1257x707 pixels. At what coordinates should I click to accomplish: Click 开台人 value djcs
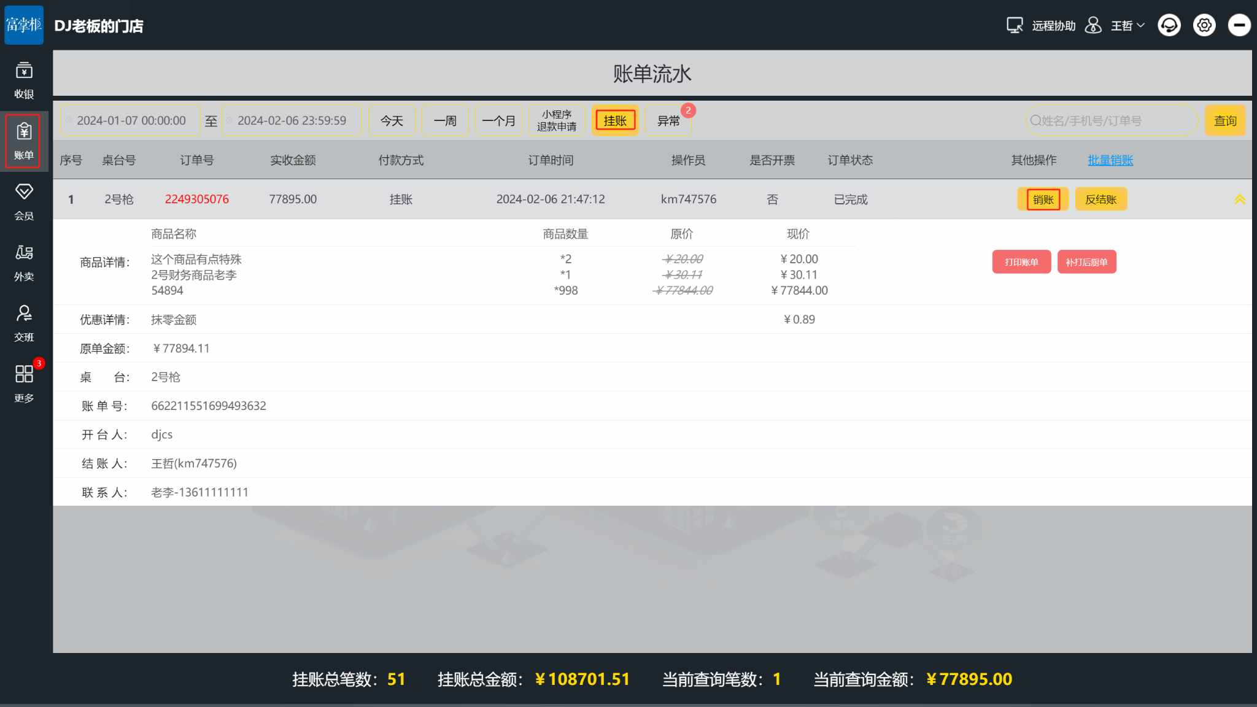(162, 435)
